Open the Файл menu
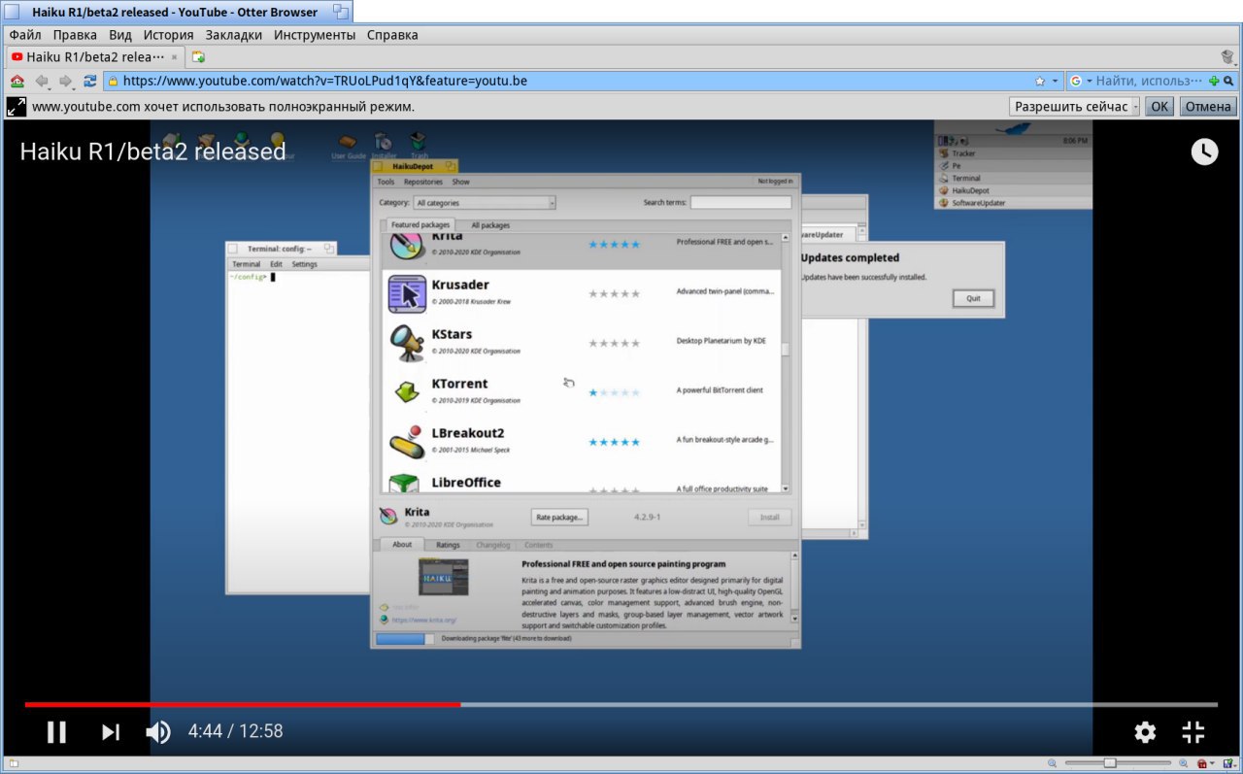1243x774 pixels. point(25,35)
